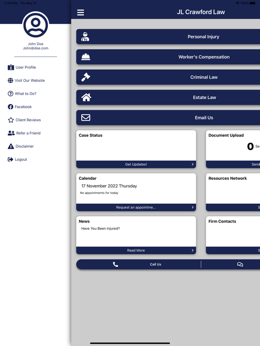Click chevron on Read More bar
260x346 pixels.
[193, 250]
